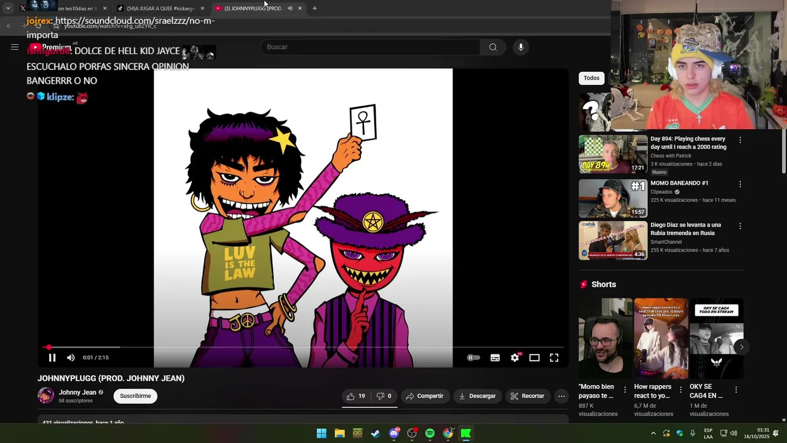787x443 pixels.
Task: Seek on the video progress bar
Action: (x=303, y=347)
